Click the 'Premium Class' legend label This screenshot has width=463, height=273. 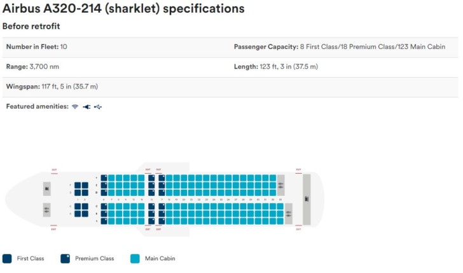click(95, 258)
